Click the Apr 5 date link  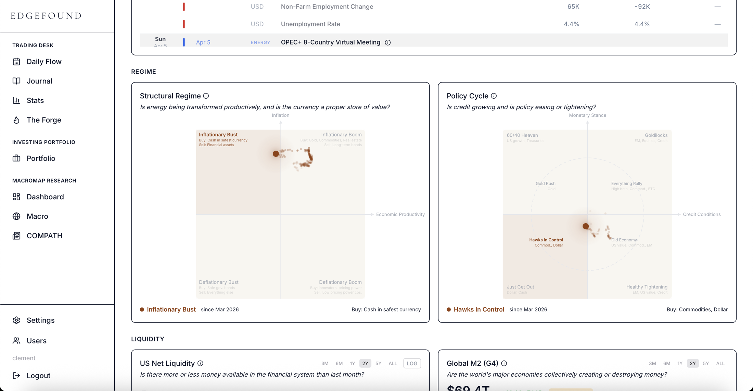point(203,42)
